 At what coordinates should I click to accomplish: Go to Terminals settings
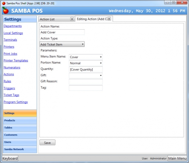pos(10,40)
